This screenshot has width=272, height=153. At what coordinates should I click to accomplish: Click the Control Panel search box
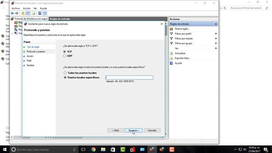click(249, 8)
